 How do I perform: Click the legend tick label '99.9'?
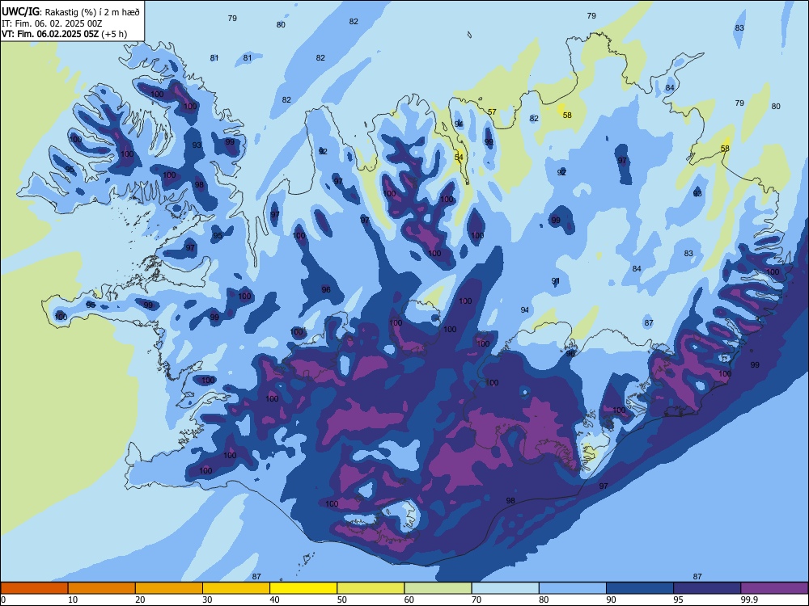pyautogui.click(x=749, y=600)
